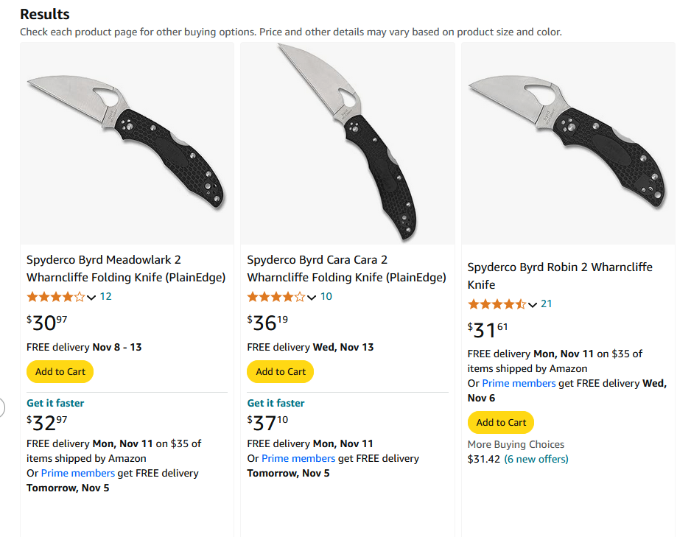This screenshot has height=537, width=677.
Task: Open the Cara Cara 2 knife image
Action: (x=346, y=140)
